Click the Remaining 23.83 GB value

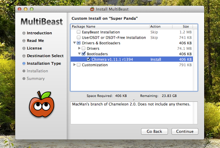169,96
